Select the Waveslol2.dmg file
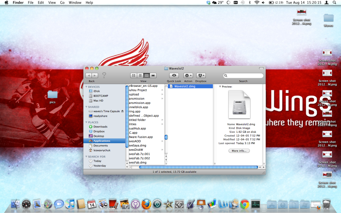This screenshot has height=213, width=341. [190, 86]
